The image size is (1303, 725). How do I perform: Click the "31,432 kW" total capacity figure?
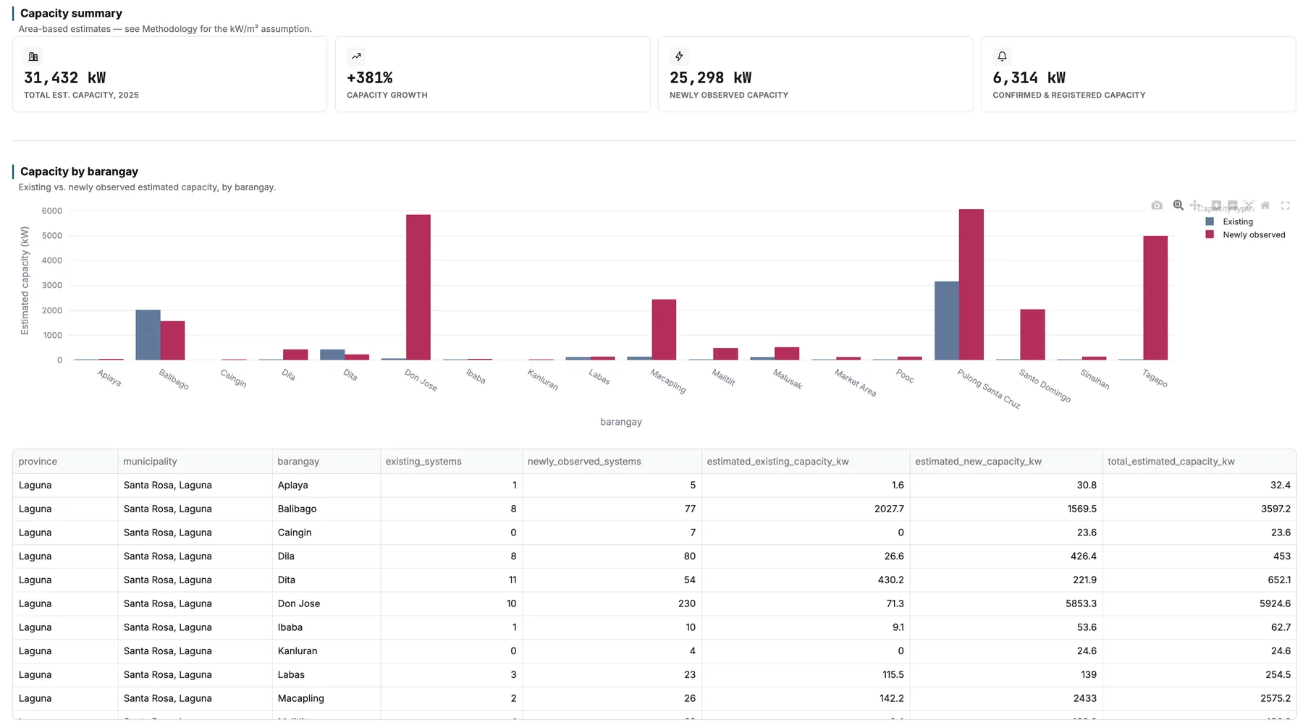(x=65, y=78)
